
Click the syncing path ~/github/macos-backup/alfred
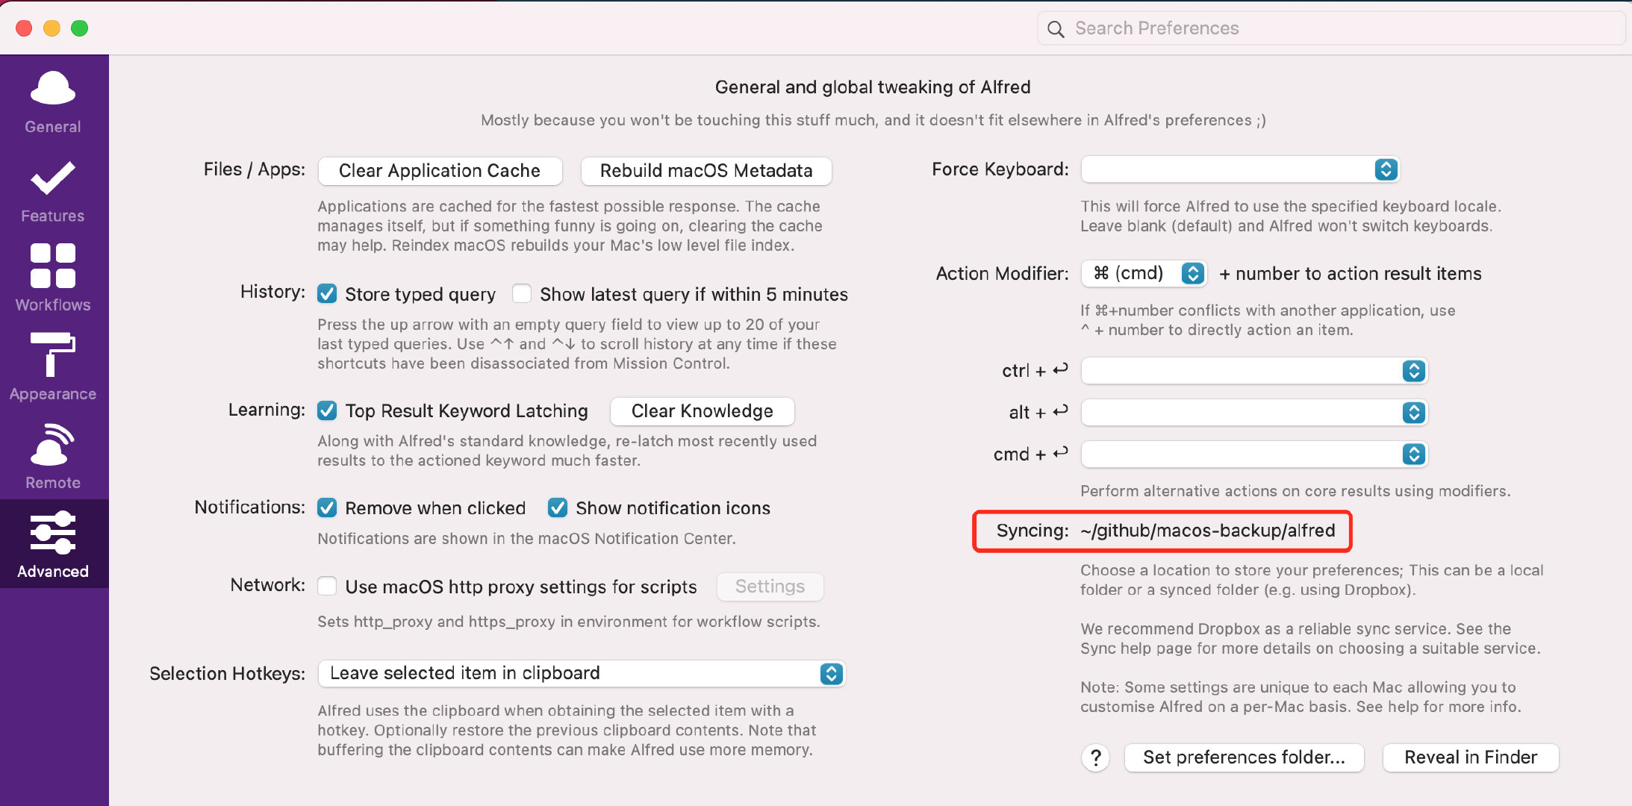tap(1208, 531)
